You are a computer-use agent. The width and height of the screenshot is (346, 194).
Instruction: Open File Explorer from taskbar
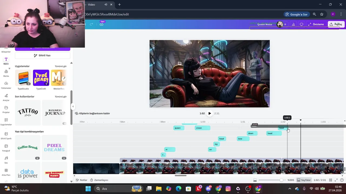(158, 189)
